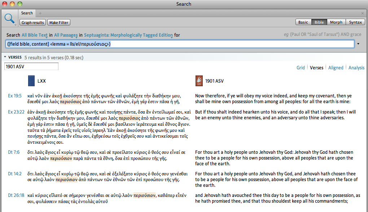The height and width of the screenshot is (212, 368).
Task: Switch to Syntax search type
Action: click(355, 22)
